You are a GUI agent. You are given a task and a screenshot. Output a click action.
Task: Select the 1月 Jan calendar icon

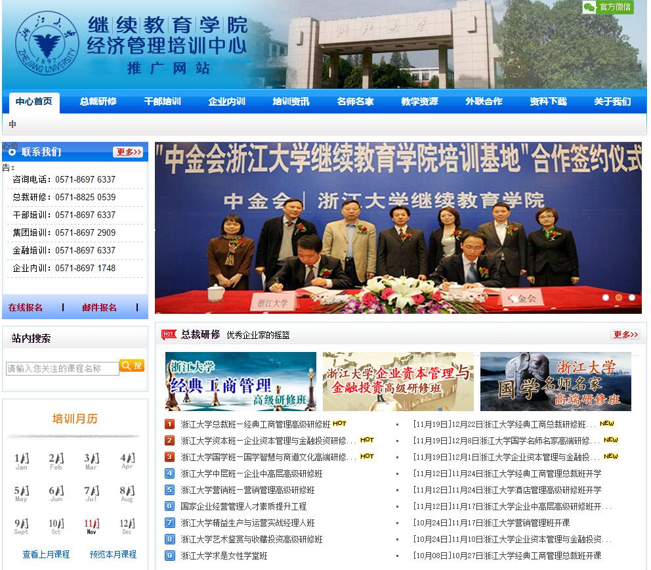click(x=22, y=461)
